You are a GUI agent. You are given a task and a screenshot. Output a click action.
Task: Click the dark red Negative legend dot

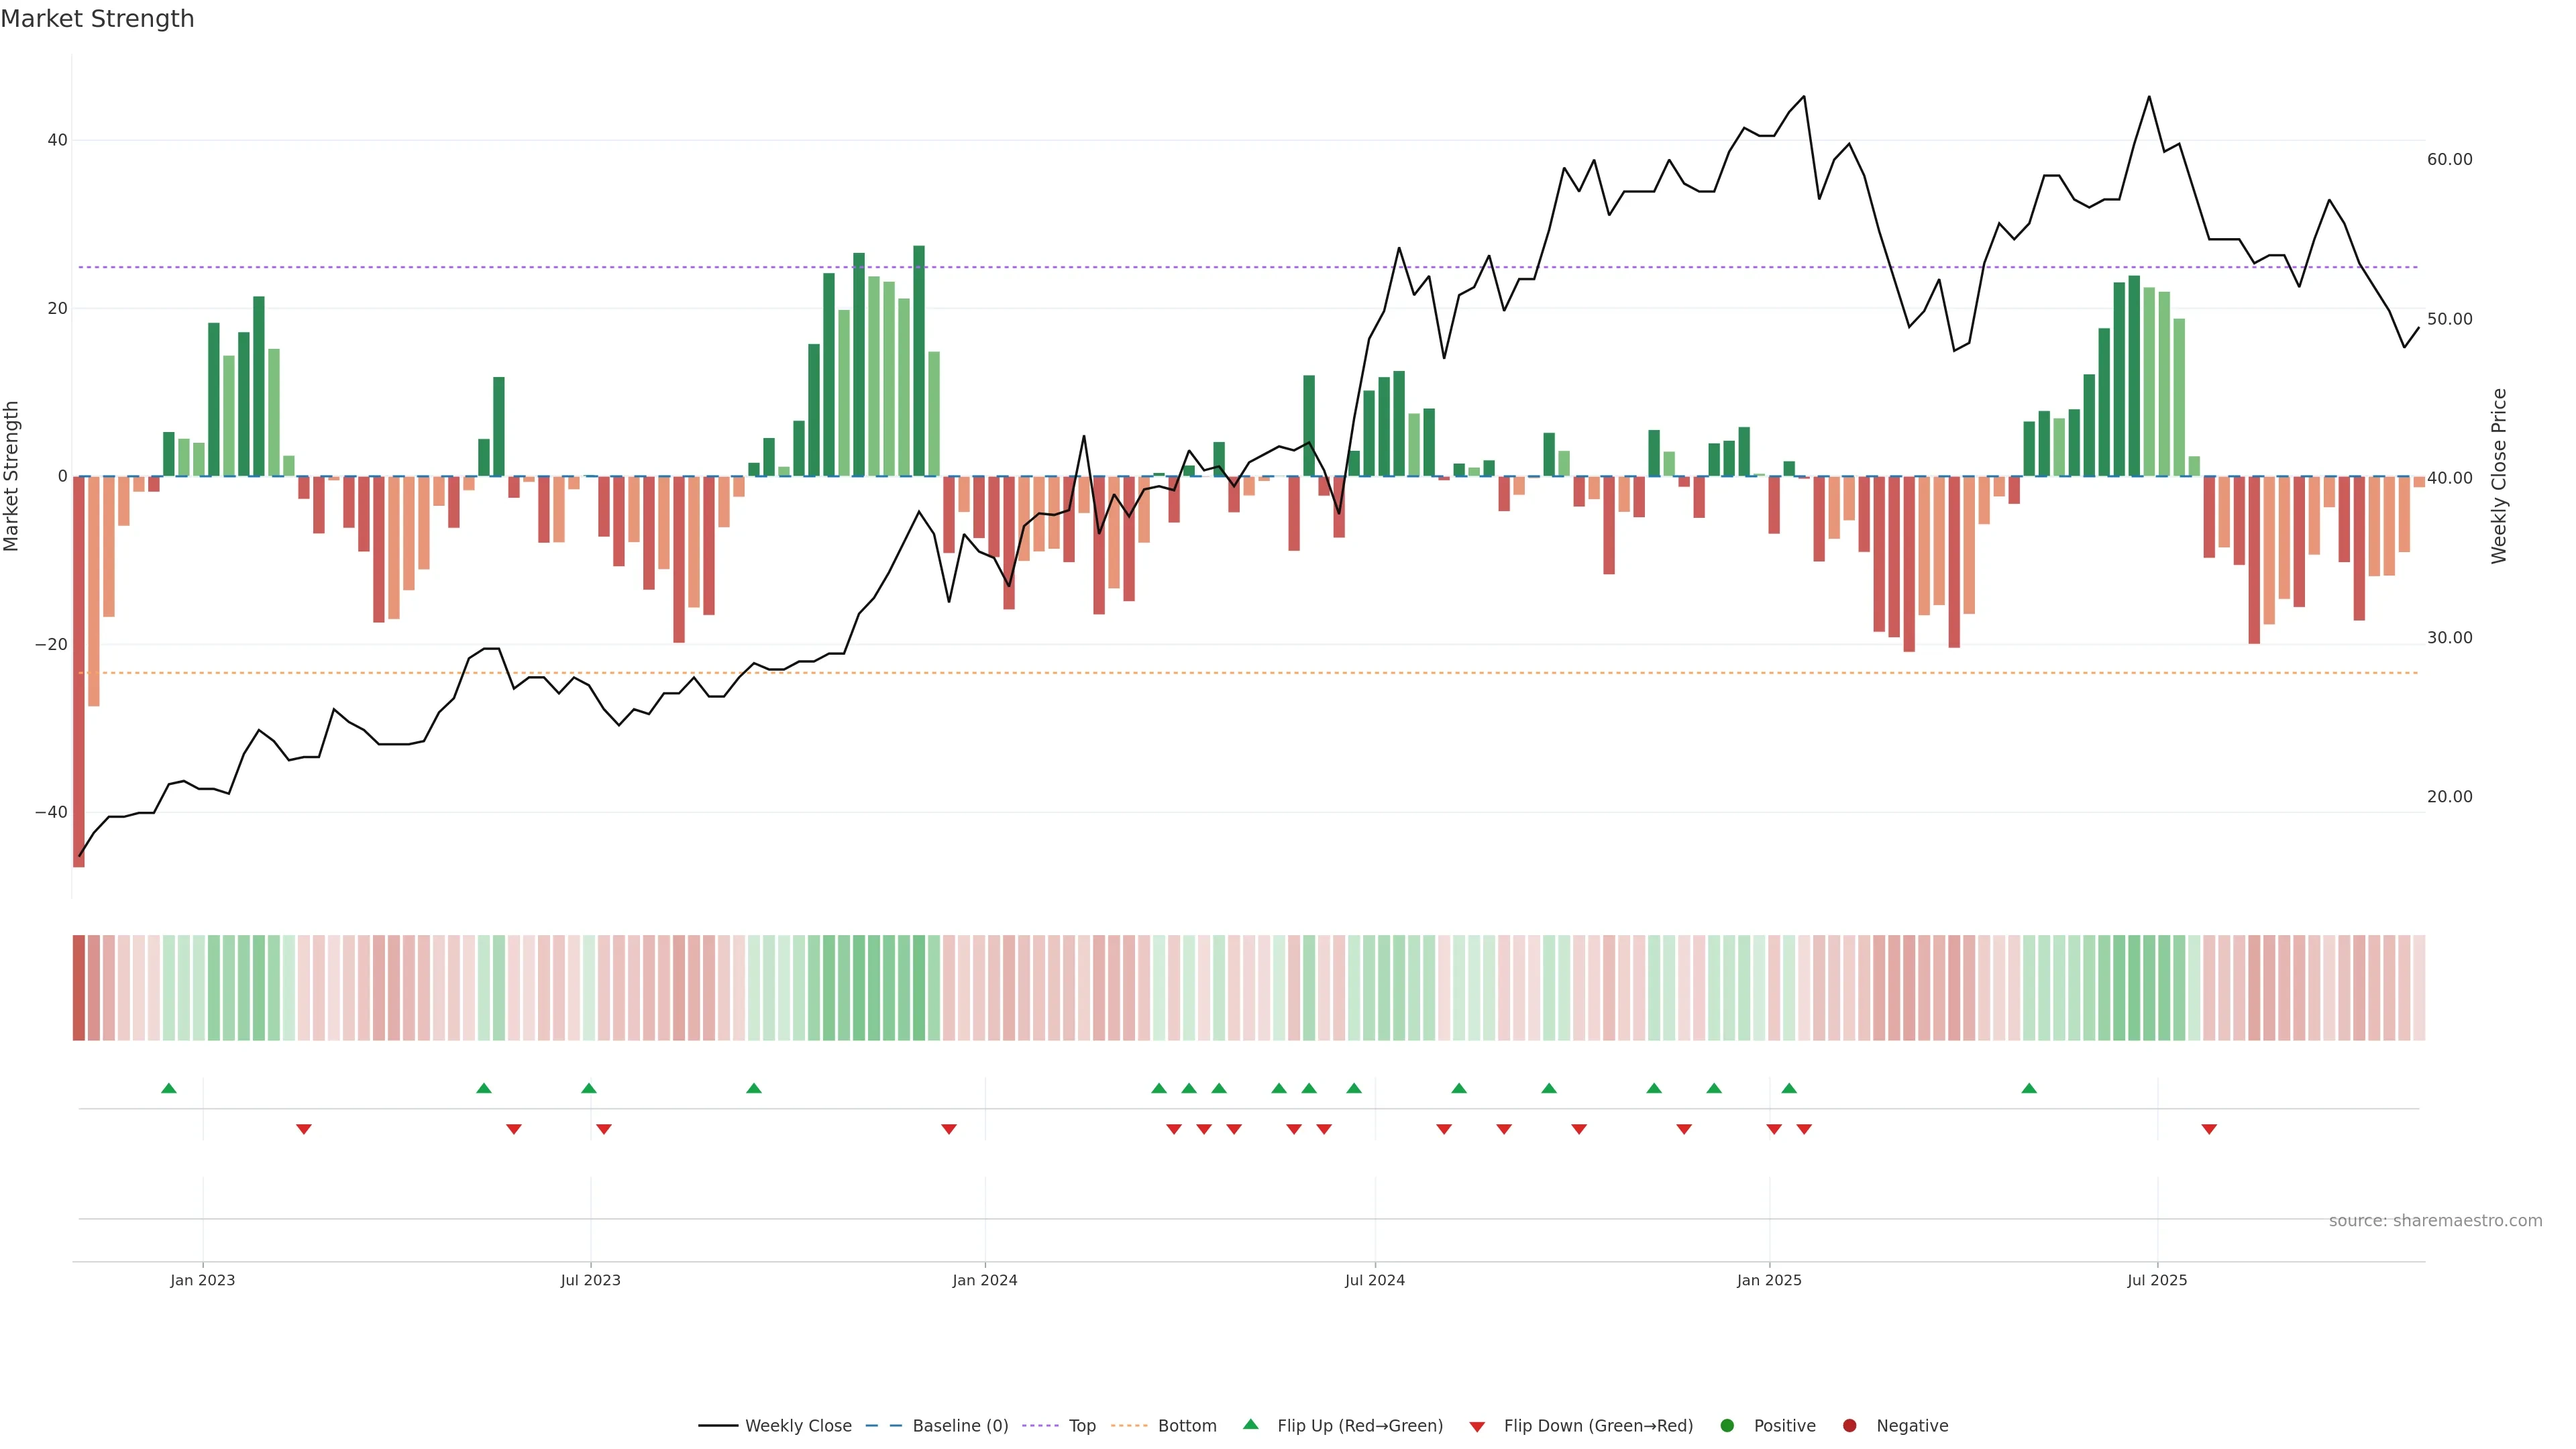[1849, 1425]
